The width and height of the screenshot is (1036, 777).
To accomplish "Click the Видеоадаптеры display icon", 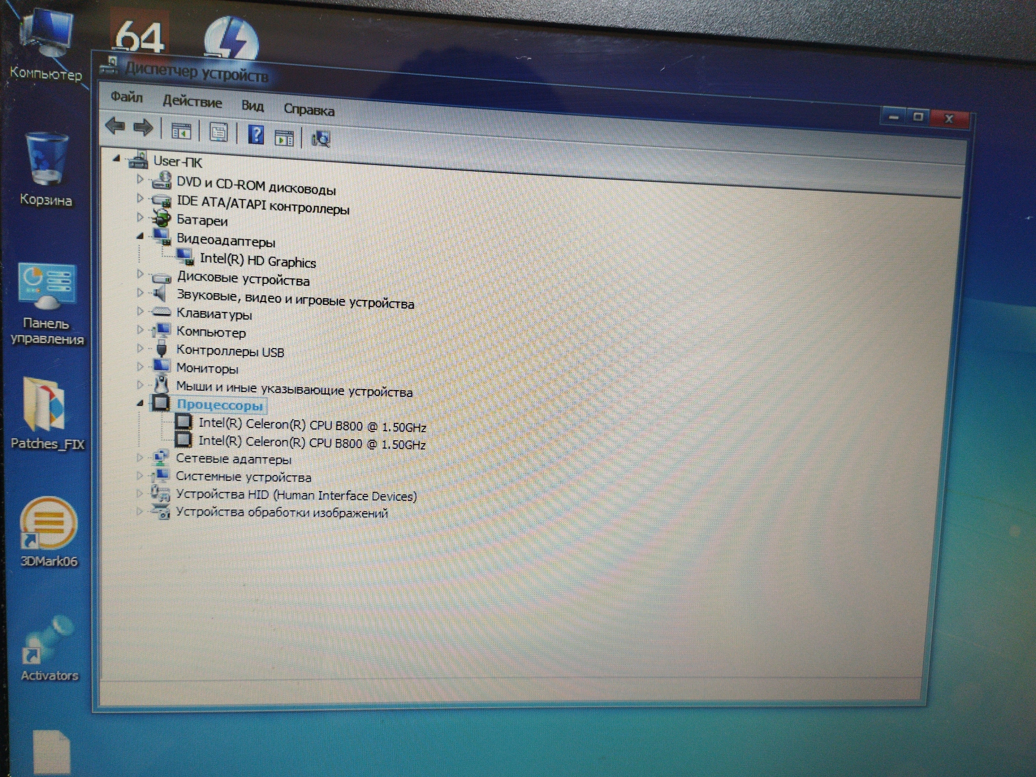I will click(x=161, y=236).
